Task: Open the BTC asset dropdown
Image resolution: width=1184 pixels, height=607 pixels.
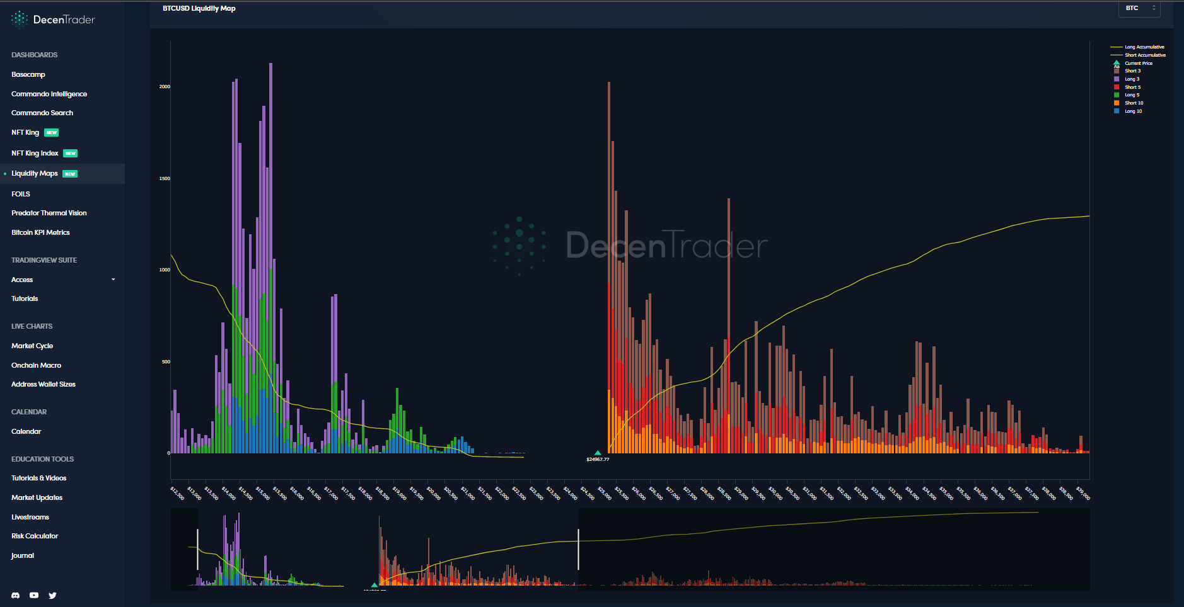Action: tap(1139, 8)
